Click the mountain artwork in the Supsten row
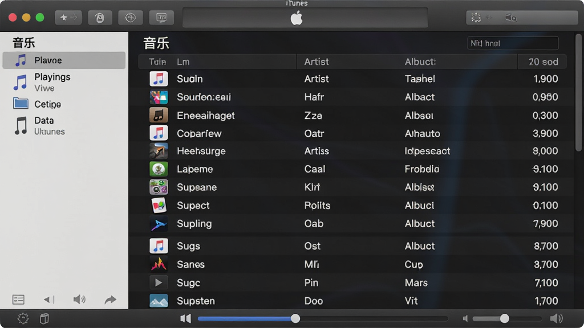The width and height of the screenshot is (584, 328). [159, 301]
